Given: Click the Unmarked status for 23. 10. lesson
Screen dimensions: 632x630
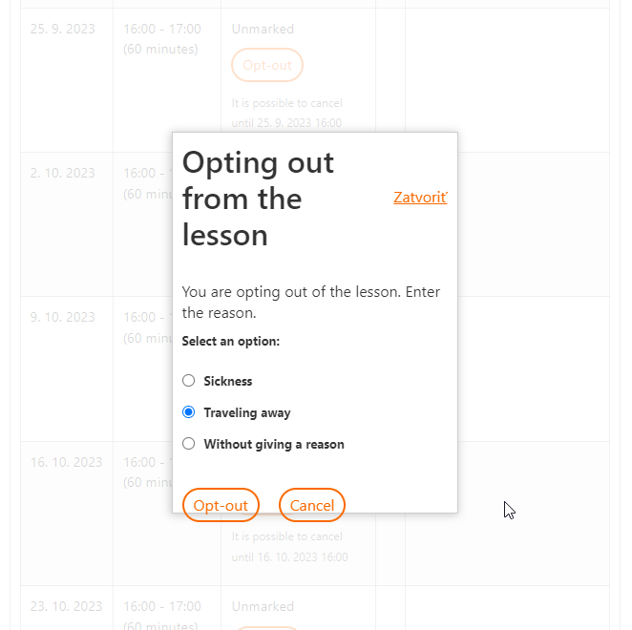Looking at the screenshot, I should [263, 606].
